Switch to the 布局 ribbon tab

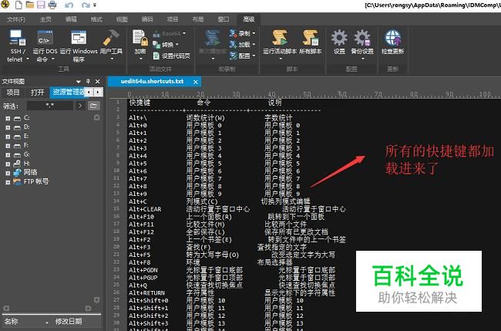point(198,19)
